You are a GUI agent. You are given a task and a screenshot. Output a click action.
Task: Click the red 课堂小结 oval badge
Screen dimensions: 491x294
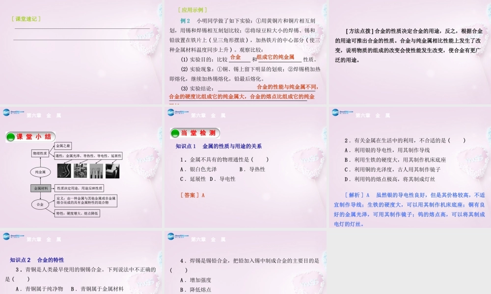(x=28, y=136)
